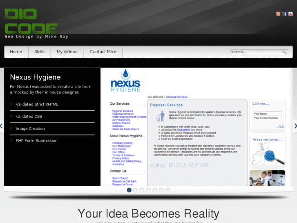Image resolution: width=297 pixels, height=223 pixels.
Task: Open Request a Call Back link
Action: click(124, 181)
